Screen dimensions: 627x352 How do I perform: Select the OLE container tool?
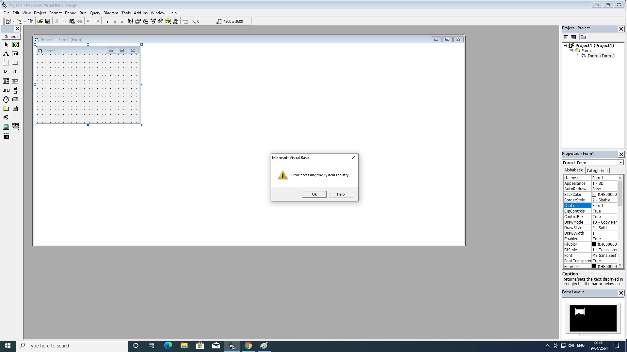[6, 136]
